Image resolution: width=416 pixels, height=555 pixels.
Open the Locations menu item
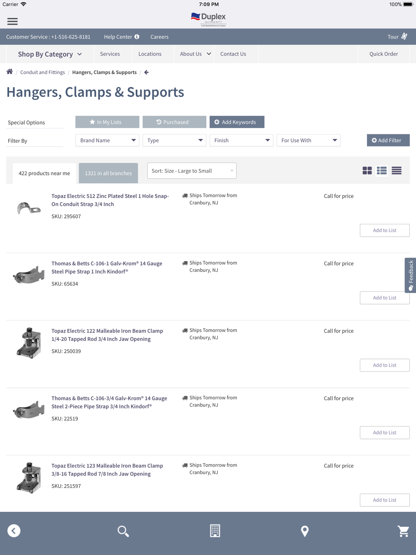click(x=150, y=54)
